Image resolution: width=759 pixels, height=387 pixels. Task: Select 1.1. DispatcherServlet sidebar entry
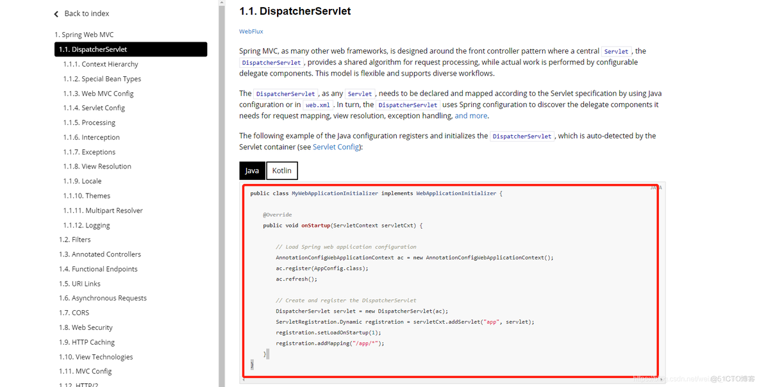[x=131, y=49]
